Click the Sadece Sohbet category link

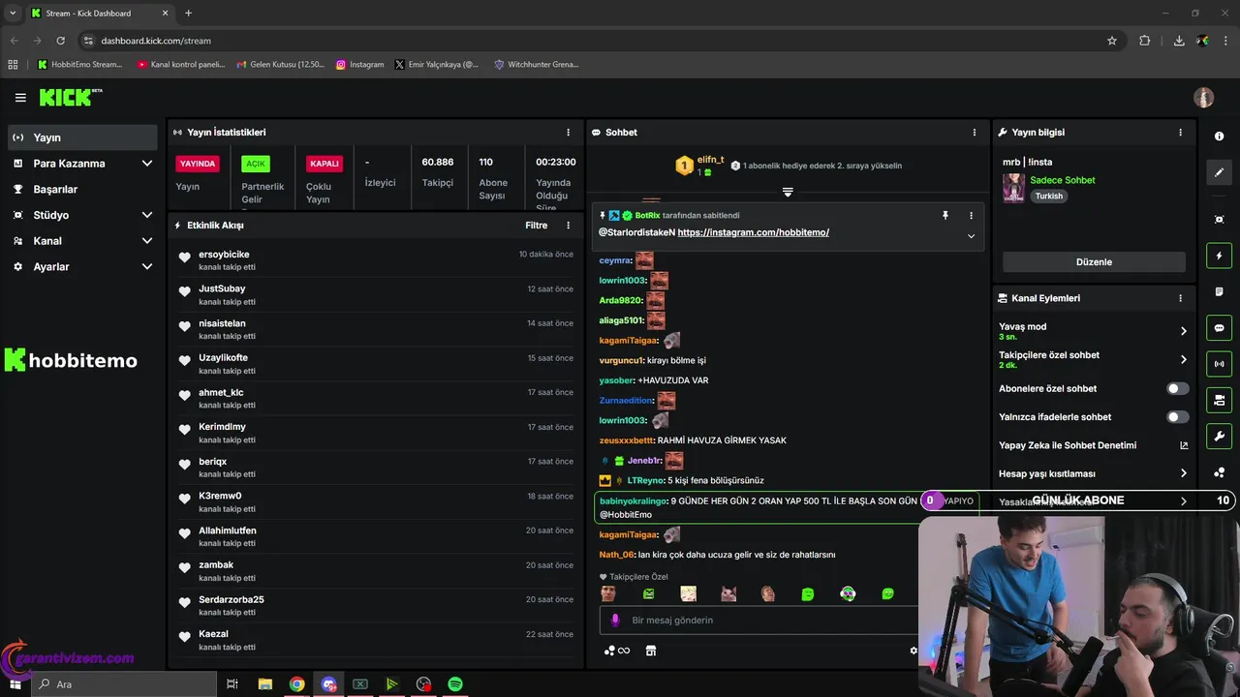1063,180
